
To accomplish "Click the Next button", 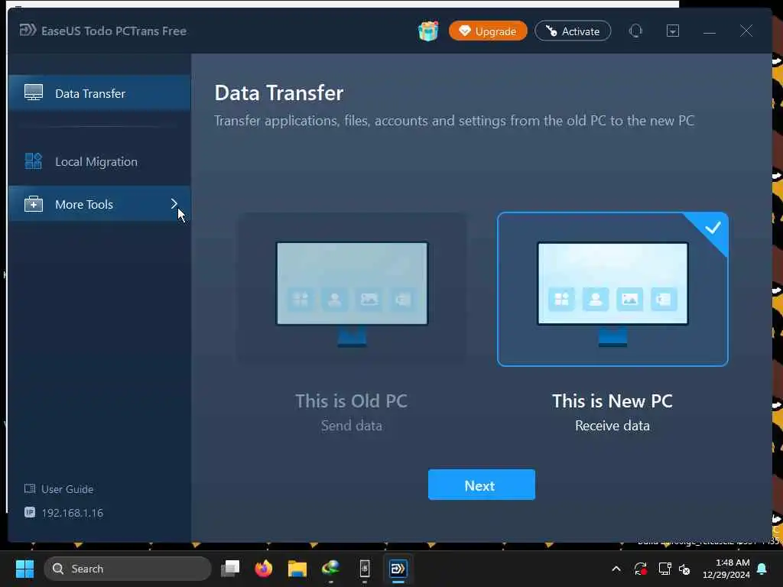I will (482, 485).
